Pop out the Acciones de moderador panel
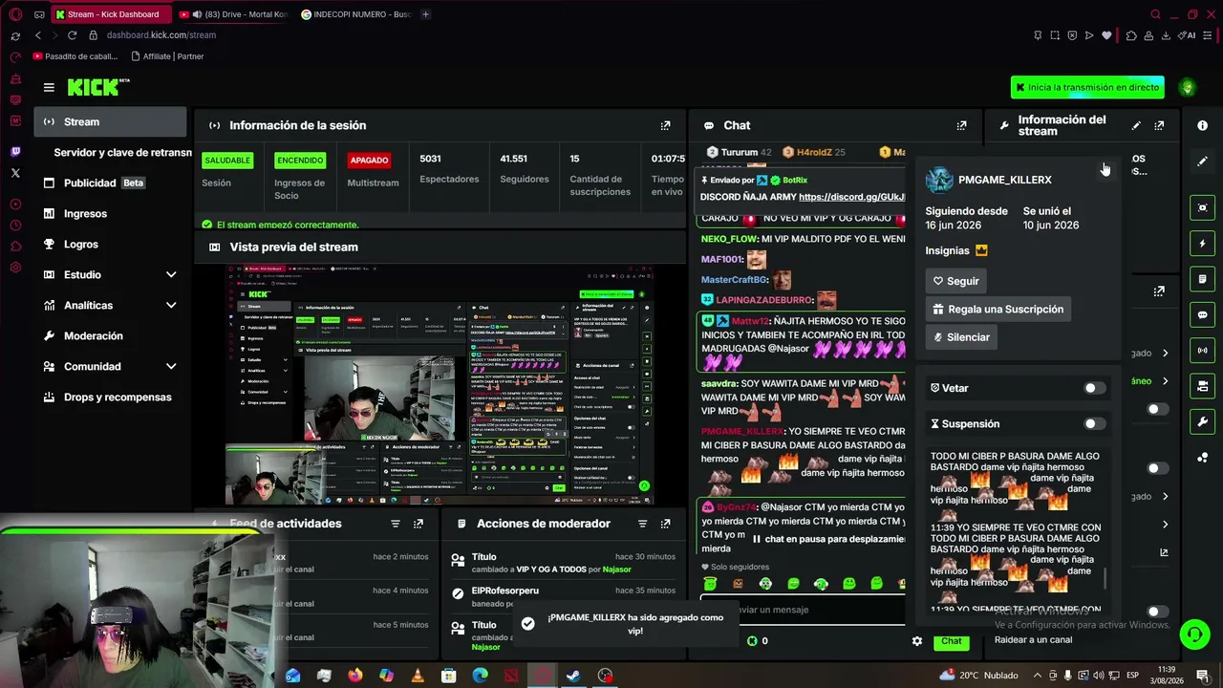Viewport: 1223px width, 688px height. tap(666, 524)
